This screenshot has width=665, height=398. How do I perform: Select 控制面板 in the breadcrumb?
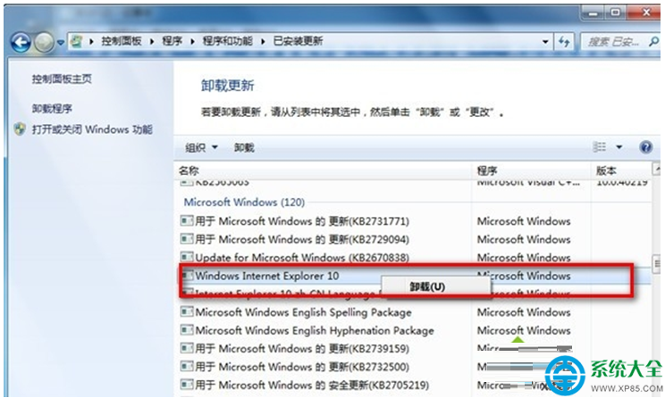point(122,41)
